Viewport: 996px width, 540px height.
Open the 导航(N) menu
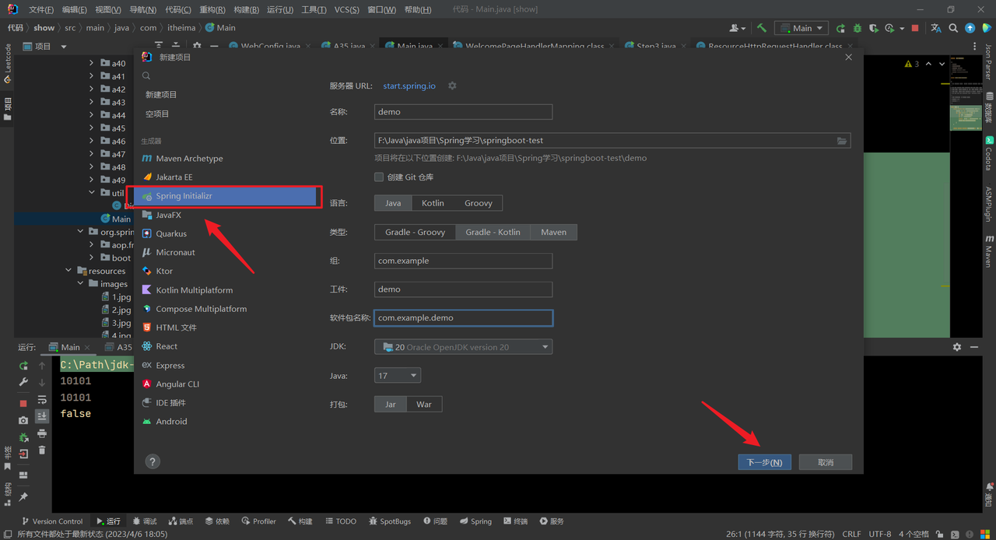pos(142,10)
